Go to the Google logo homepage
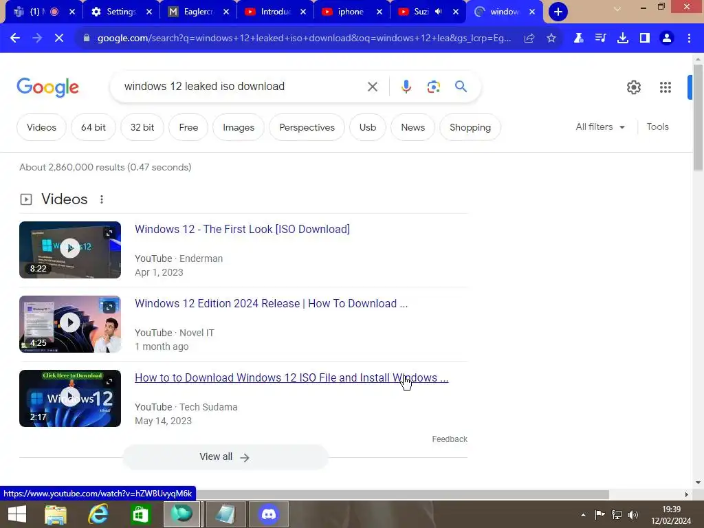Image resolution: width=704 pixels, height=528 pixels. pyautogui.click(x=47, y=87)
